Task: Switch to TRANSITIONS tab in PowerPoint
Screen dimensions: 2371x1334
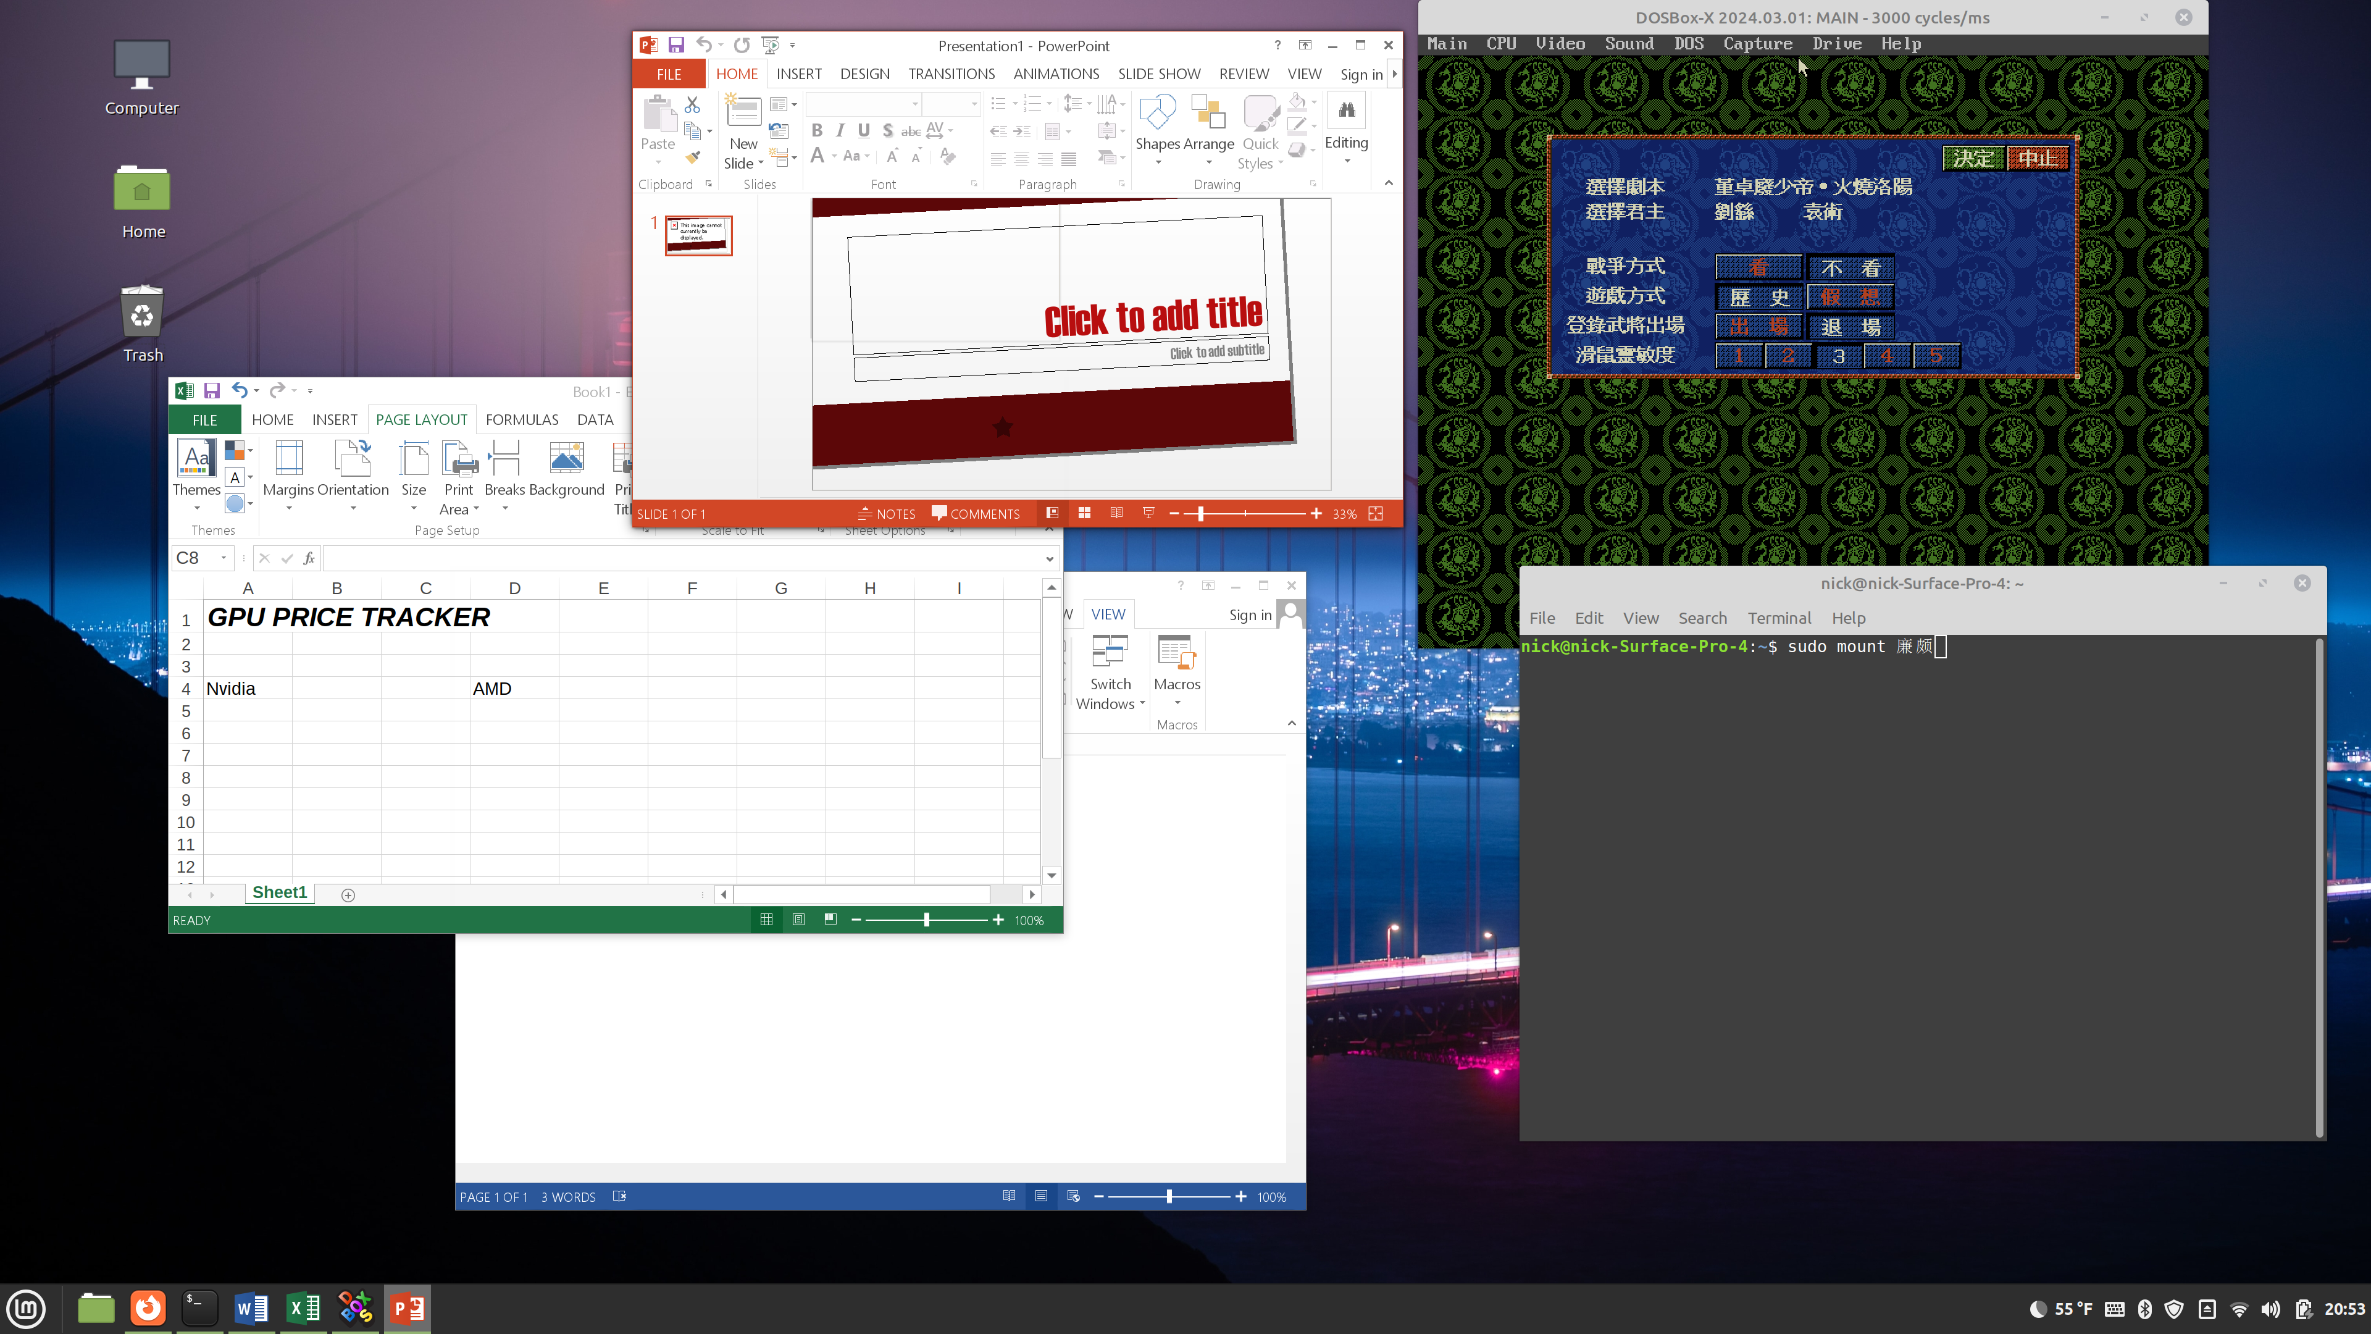Action: [951, 73]
